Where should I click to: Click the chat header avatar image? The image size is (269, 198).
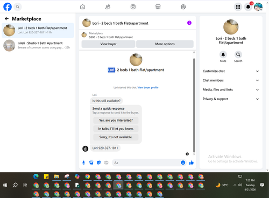pyautogui.click(x=87, y=23)
